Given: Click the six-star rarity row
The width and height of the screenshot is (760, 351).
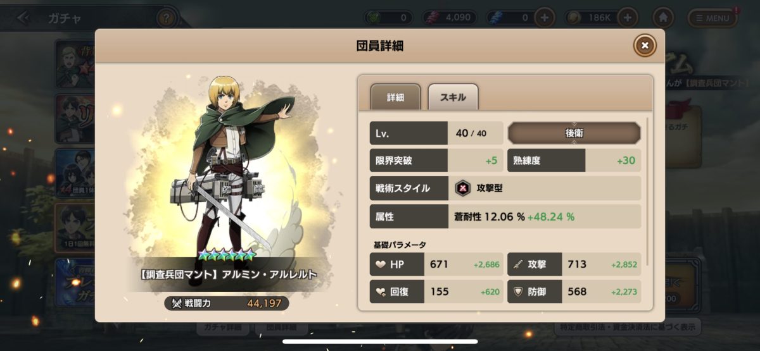Looking at the screenshot, I should 226,255.
